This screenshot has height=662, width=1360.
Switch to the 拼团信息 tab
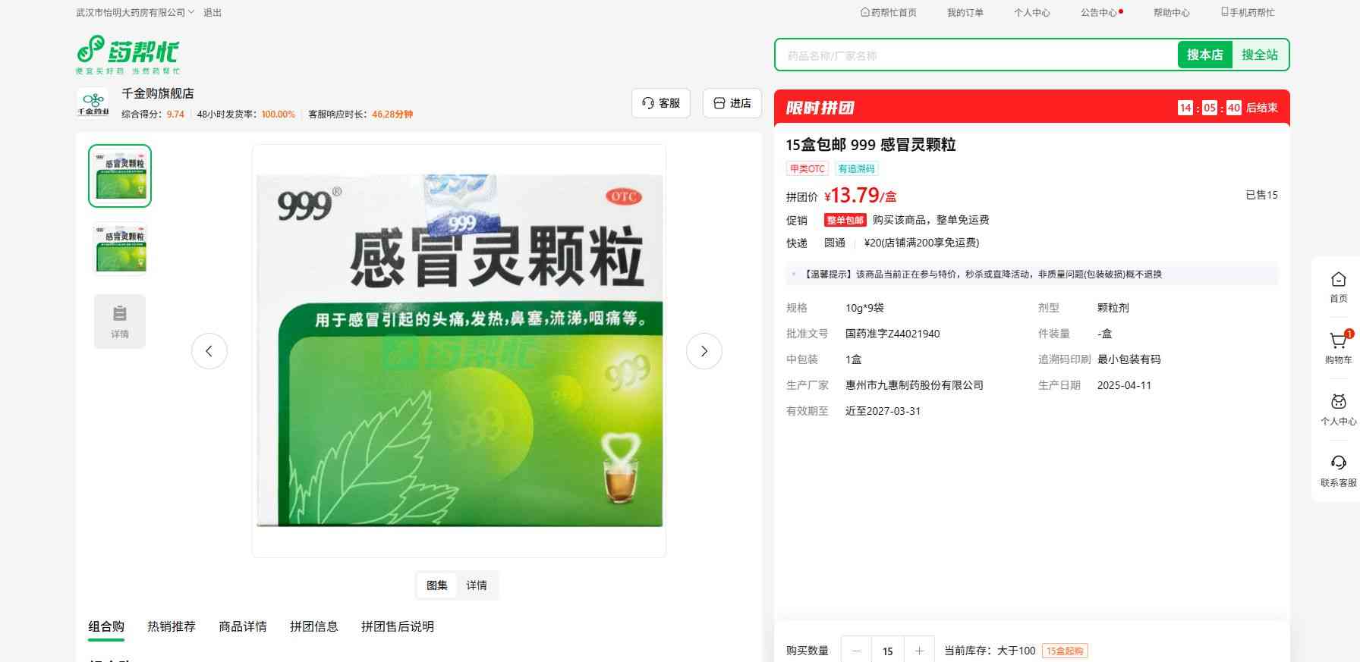[x=313, y=626]
